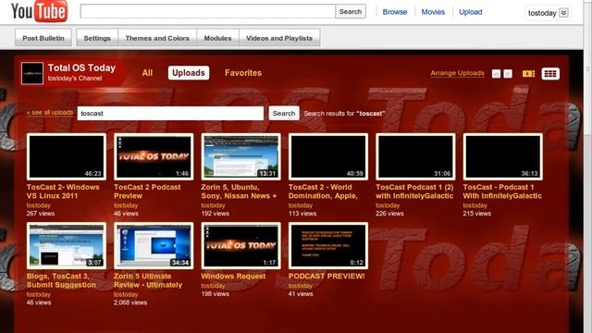The image size is (592, 333).
Task: Click the channel uploads Search button
Action: coord(284,113)
